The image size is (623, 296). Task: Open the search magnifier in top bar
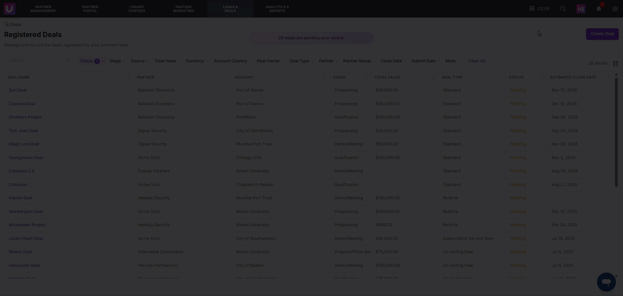(x=563, y=9)
